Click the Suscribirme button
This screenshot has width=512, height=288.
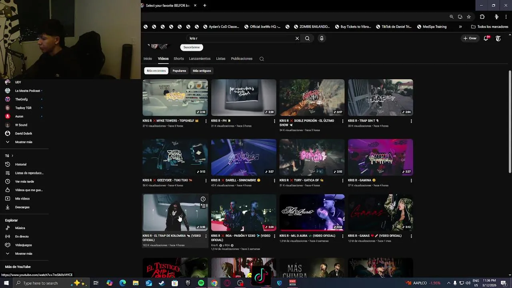(x=192, y=47)
